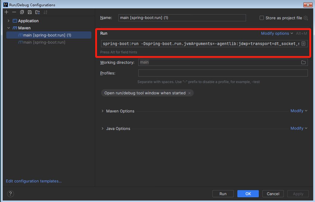The height and width of the screenshot is (202, 315).
Task: Click the Working directory label
Action: coord(117,62)
